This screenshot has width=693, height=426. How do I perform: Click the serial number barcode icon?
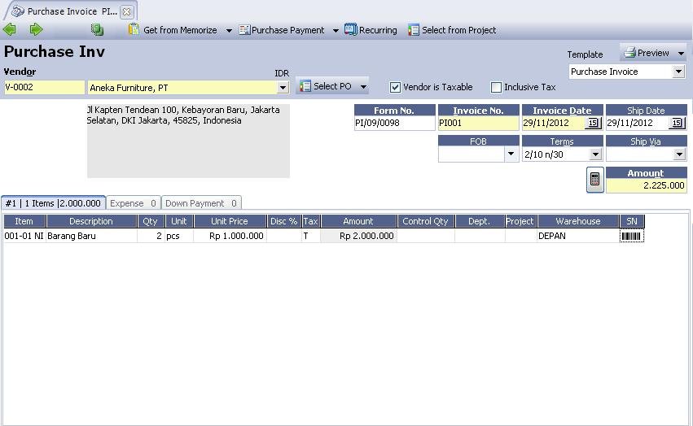click(x=631, y=237)
